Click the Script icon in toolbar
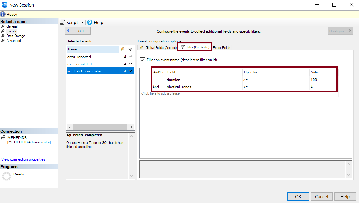This screenshot has width=359, height=203. (x=62, y=22)
